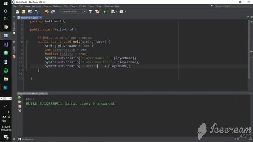Run the project with the green play icon
This screenshot has height=142, width=253.
(x=104, y=11)
